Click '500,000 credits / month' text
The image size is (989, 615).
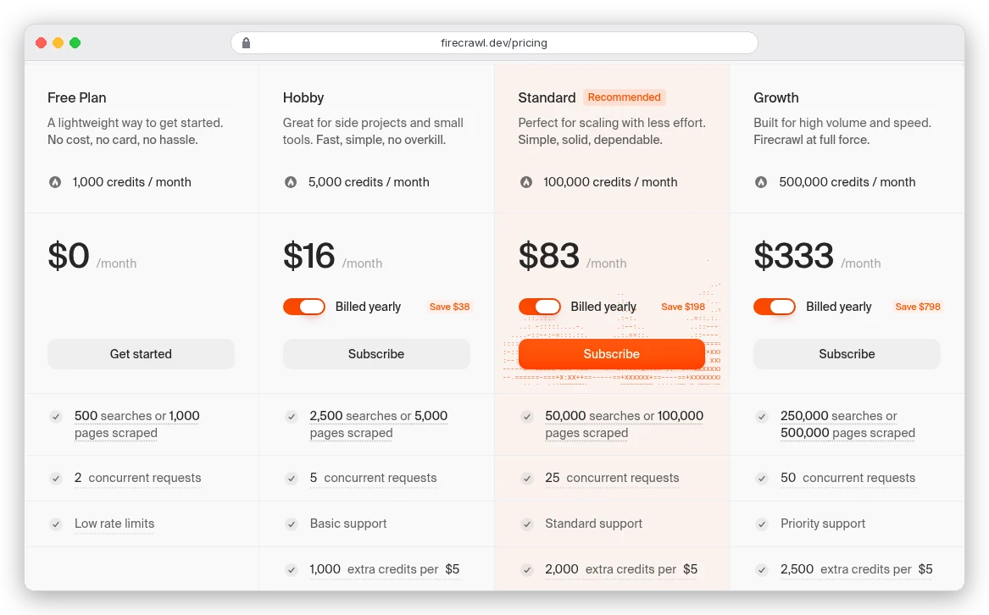coord(847,182)
